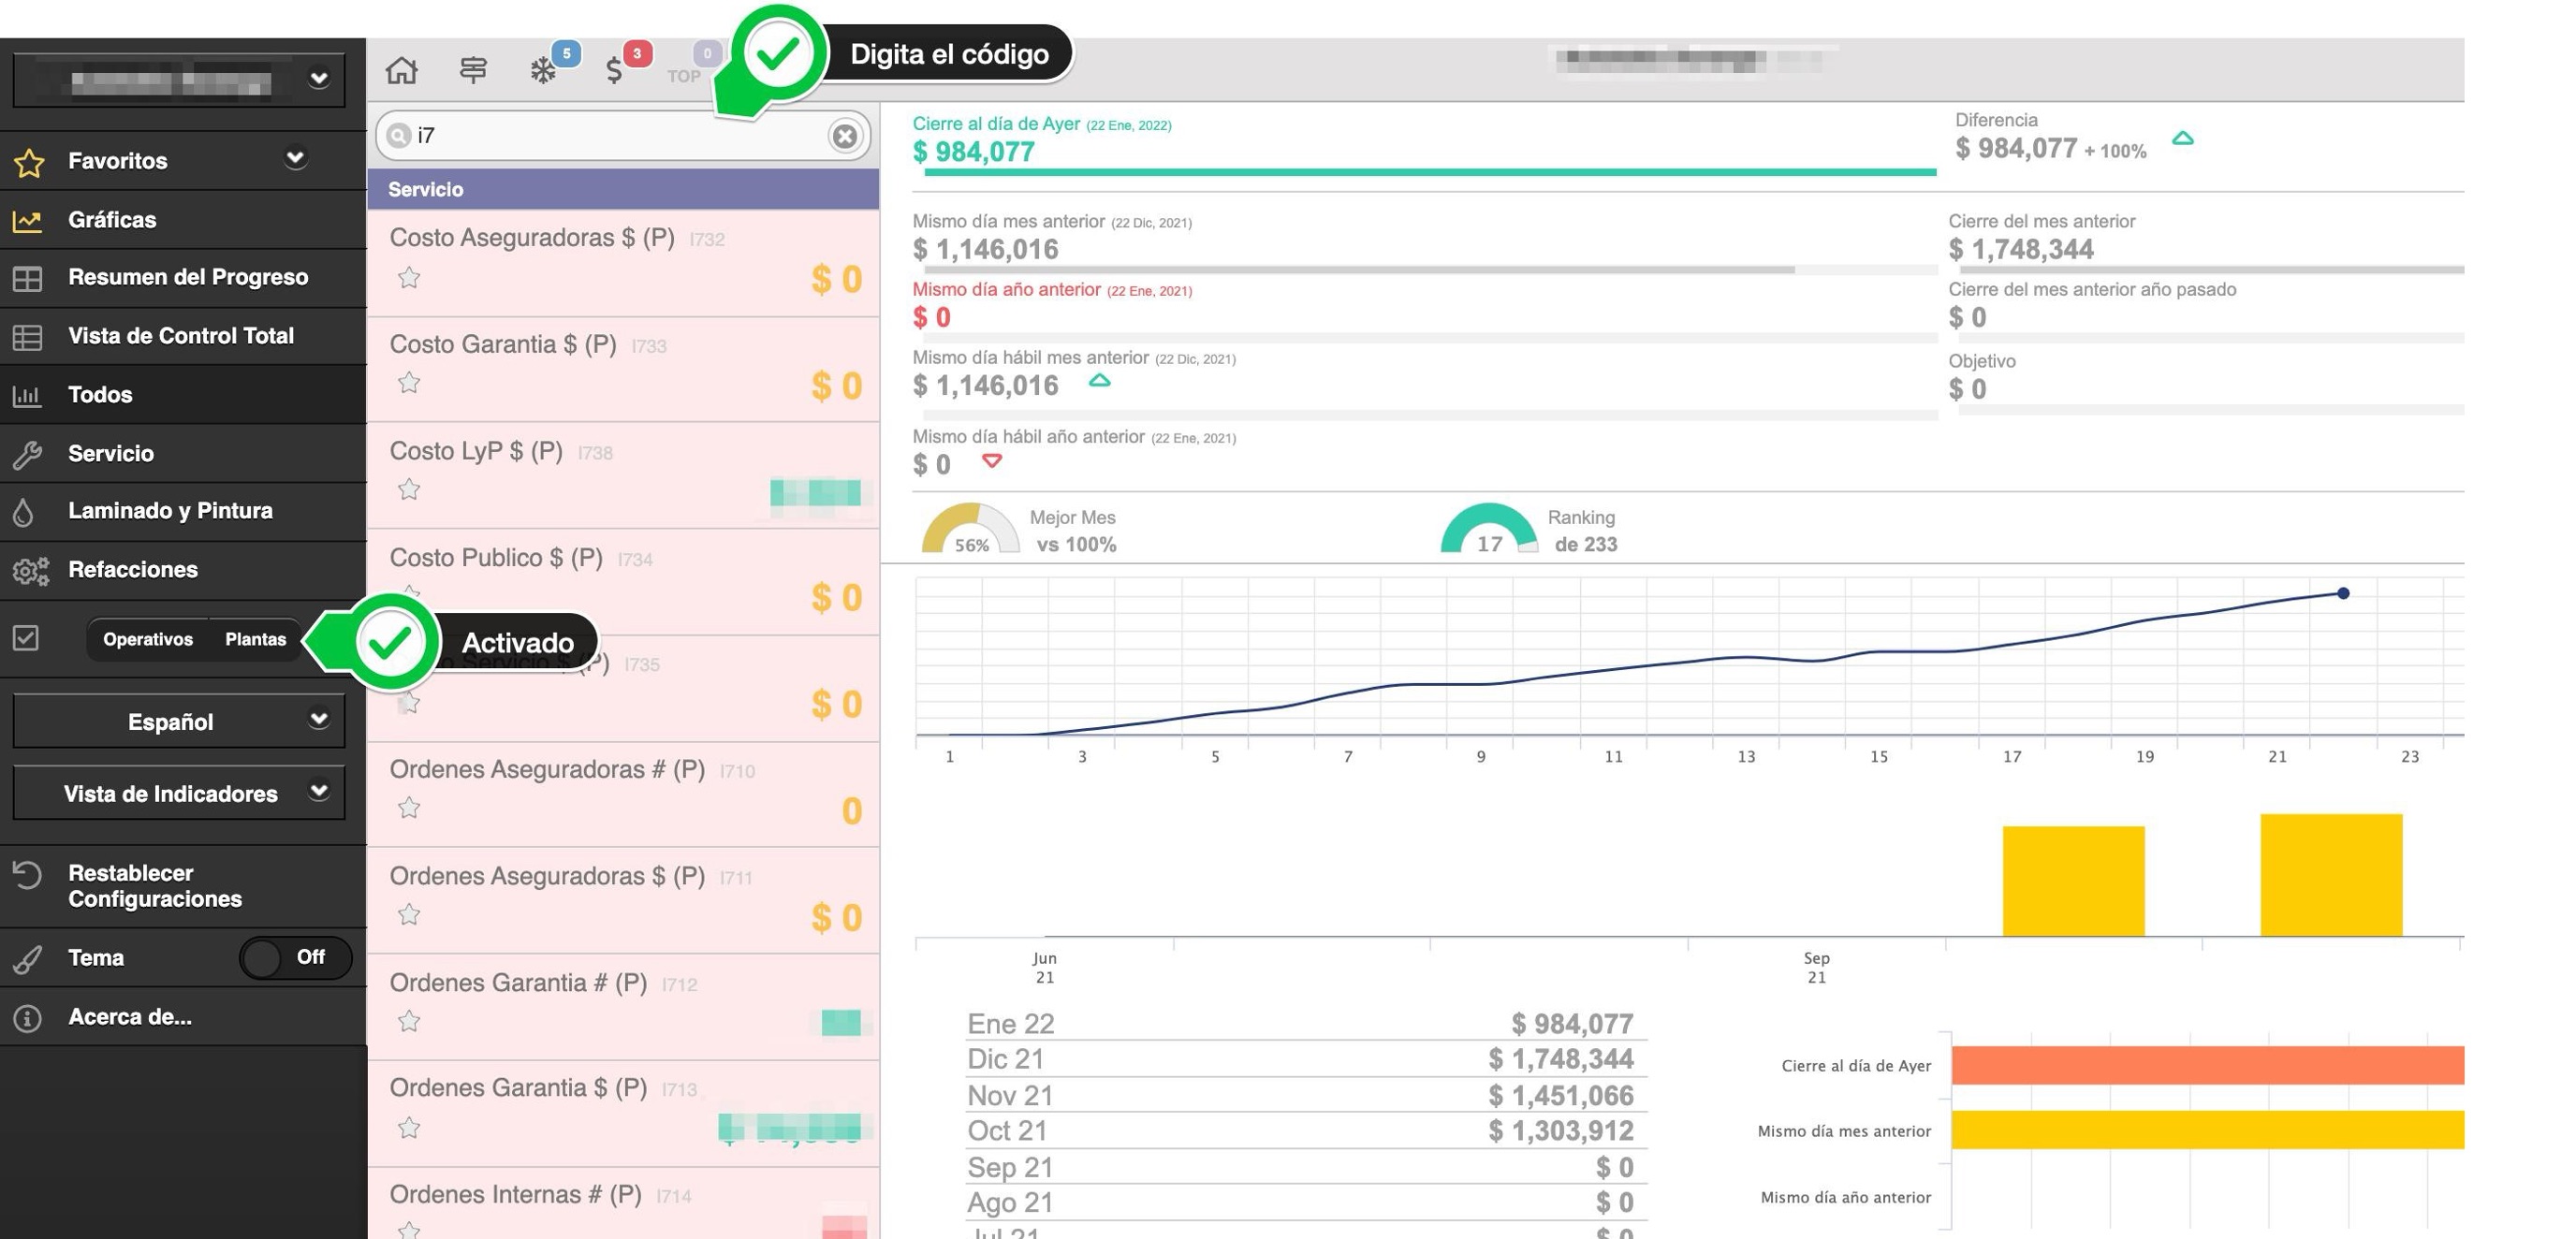Select Laminado y Pintura in sidebar

tap(183, 512)
